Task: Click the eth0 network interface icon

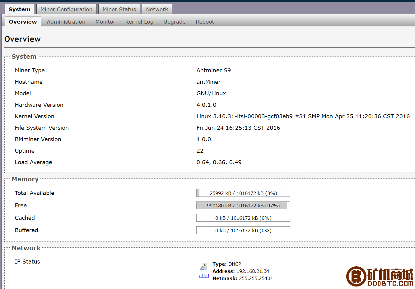Action: [204, 267]
